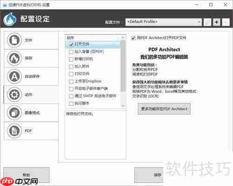Click the title bar application icon
Viewport: 233px width, 186px height.
[x=5, y=5]
